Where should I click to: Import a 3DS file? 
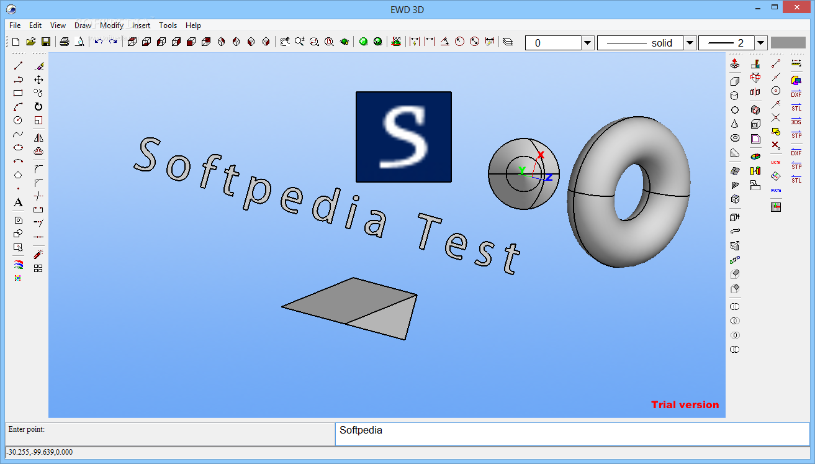coord(796,121)
